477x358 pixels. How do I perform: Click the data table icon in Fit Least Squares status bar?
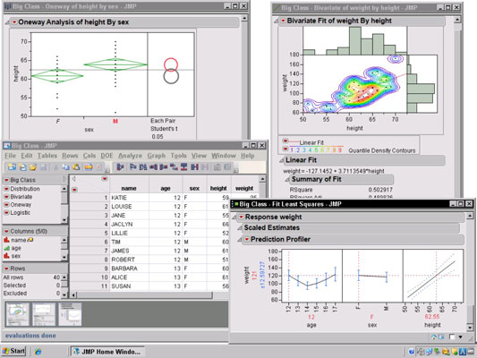point(441,337)
